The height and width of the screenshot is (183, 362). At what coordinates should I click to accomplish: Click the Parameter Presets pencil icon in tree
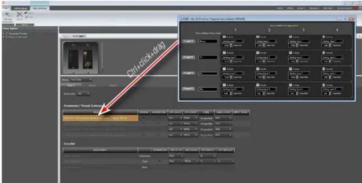pyautogui.click(x=8, y=34)
